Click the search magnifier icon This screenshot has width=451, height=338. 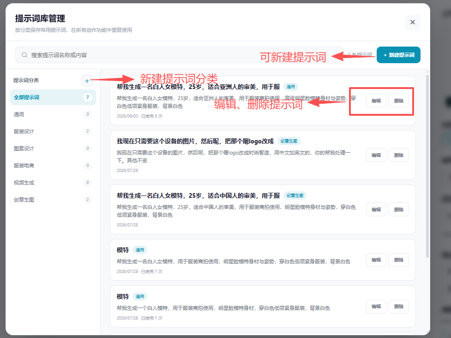click(x=24, y=55)
